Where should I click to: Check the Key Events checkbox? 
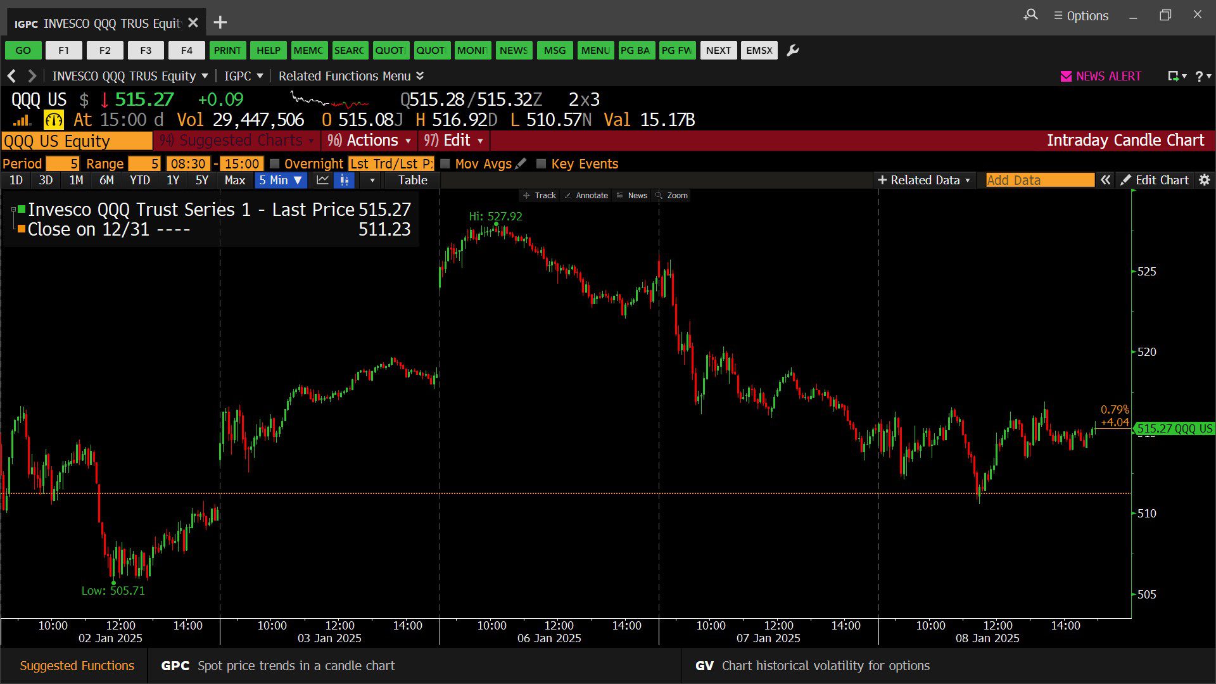tap(541, 164)
